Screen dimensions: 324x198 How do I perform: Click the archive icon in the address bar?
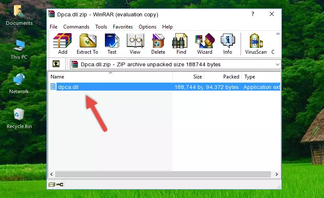[75, 65]
